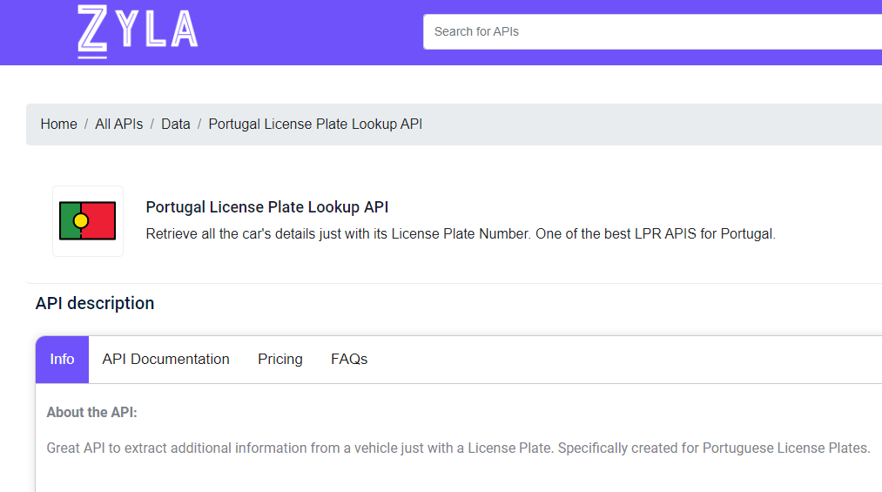Click the Zyla logo in header
Image resolution: width=882 pixels, height=492 pixels.
coord(138,31)
